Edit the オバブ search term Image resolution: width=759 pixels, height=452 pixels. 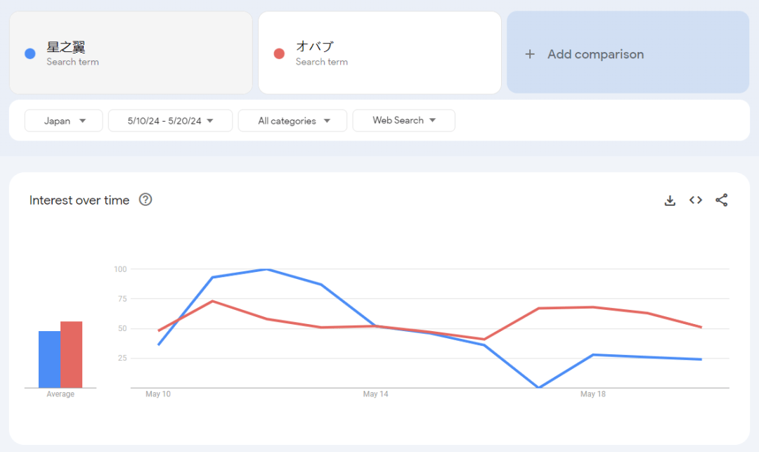(x=315, y=47)
